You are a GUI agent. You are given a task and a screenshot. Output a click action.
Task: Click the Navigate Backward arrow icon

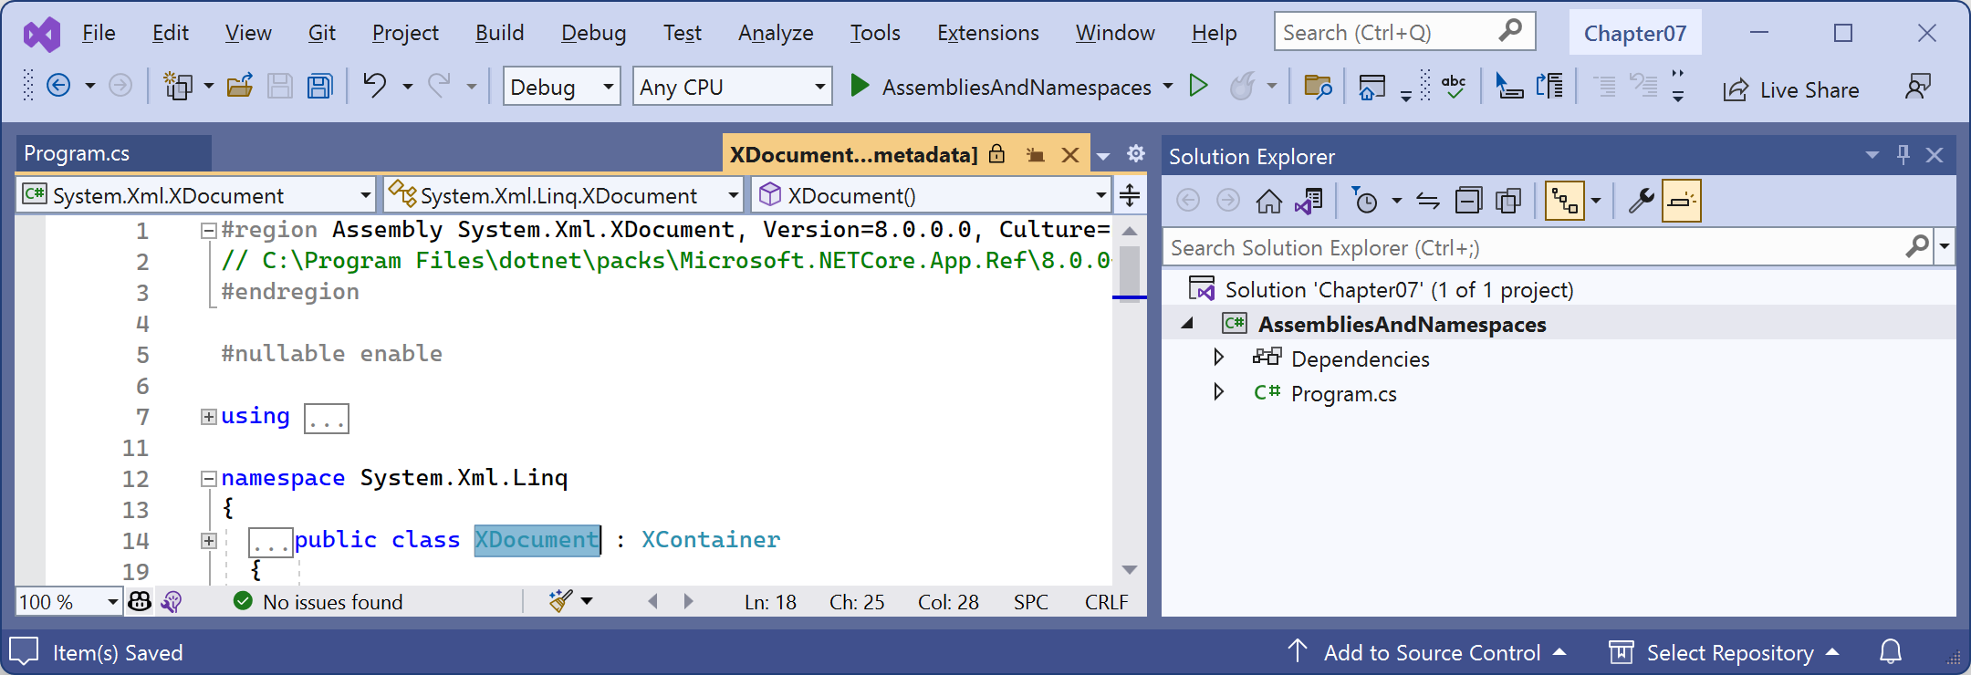point(58,86)
